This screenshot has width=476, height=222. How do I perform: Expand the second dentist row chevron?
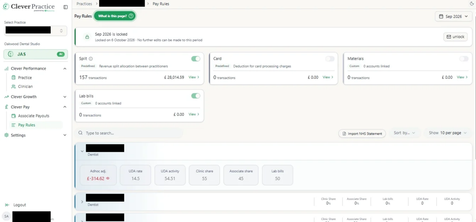(82, 202)
